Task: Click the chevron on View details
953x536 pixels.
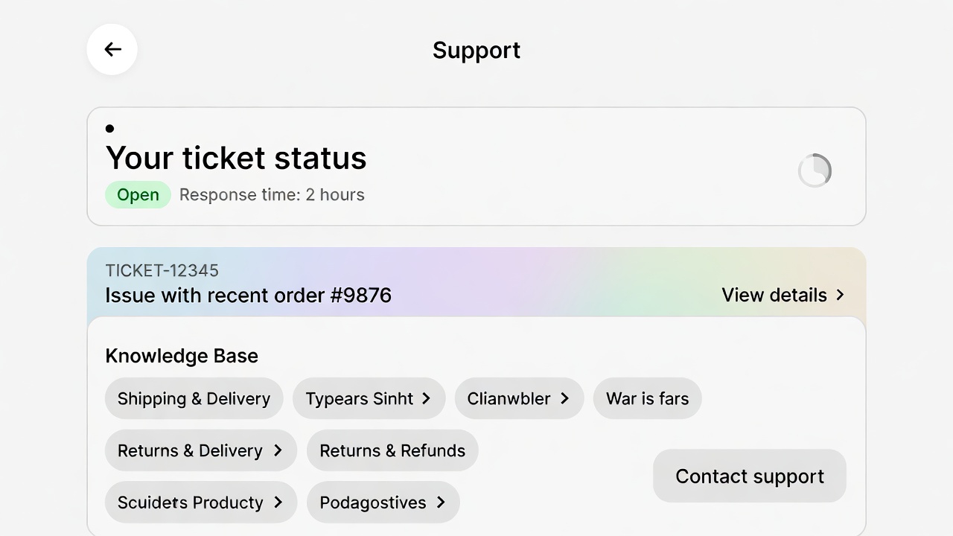Action: (840, 295)
